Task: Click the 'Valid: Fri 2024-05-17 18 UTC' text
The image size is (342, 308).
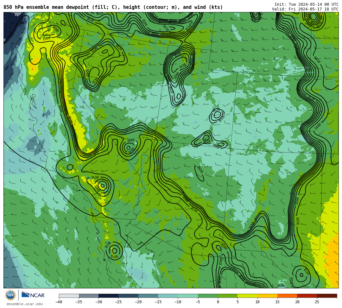Action: pyautogui.click(x=305, y=9)
